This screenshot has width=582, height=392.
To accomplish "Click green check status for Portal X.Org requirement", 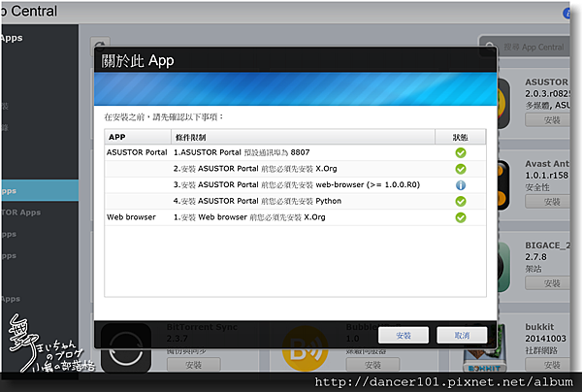I will pyautogui.click(x=461, y=169).
